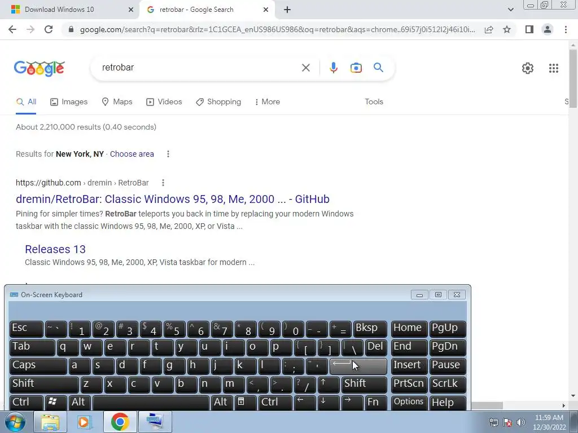Click the context menu key on keyboard
Image resolution: width=578 pixels, height=433 pixels.
[x=245, y=403]
